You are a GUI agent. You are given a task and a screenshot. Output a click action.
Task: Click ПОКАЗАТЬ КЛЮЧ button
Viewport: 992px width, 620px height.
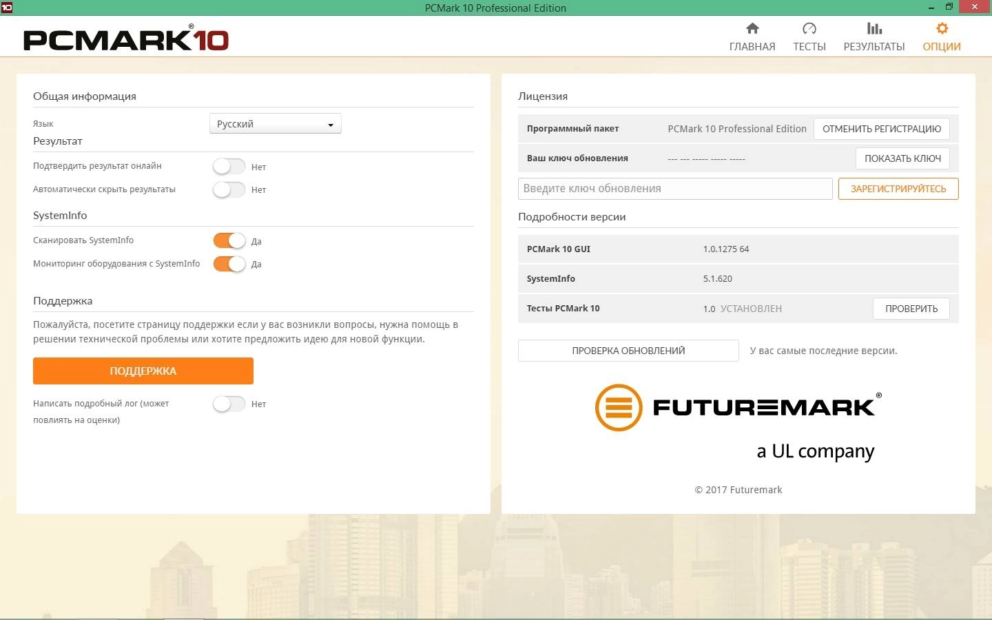[902, 158]
